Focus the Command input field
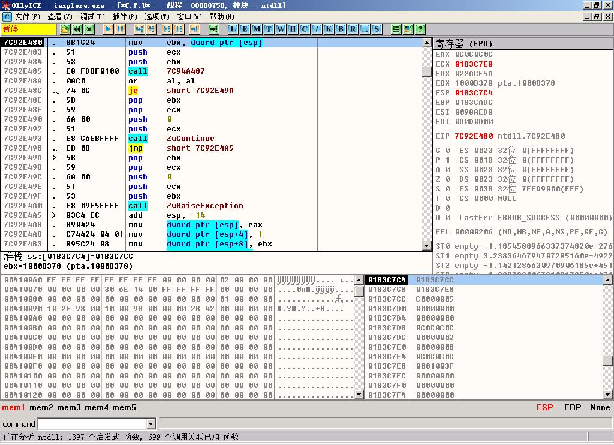 92,423
